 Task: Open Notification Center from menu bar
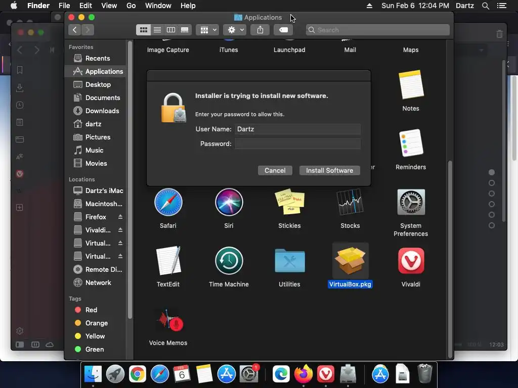point(501,6)
